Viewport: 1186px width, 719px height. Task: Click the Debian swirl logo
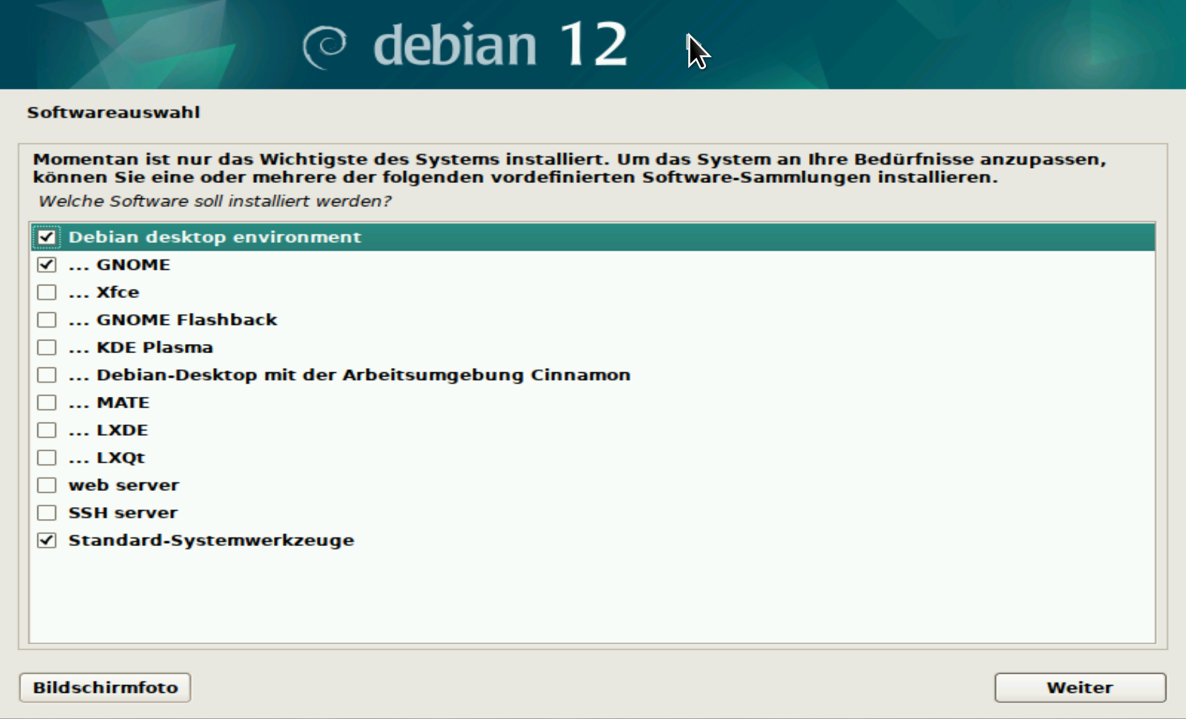point(325,47)
